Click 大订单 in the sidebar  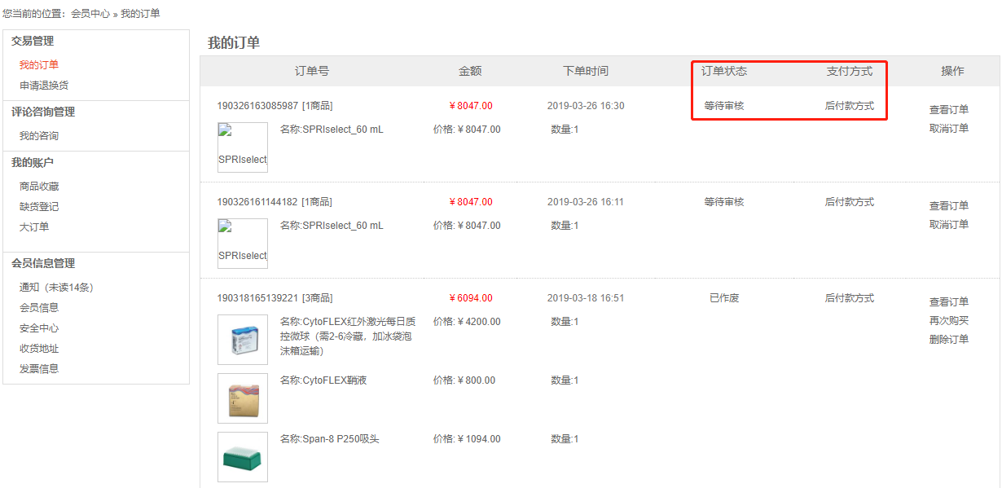click(x=34, y=227)
